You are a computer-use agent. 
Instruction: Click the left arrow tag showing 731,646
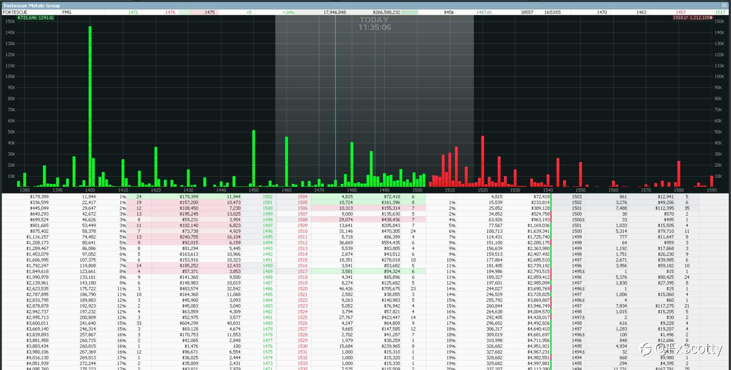[x=36, y=18]
